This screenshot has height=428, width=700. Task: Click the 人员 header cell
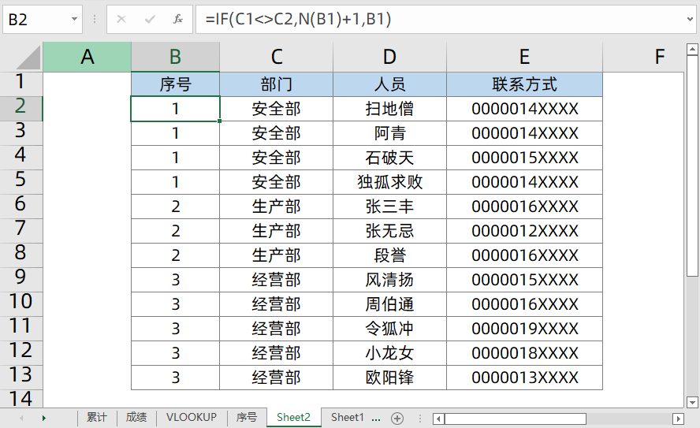pos(389,84)
